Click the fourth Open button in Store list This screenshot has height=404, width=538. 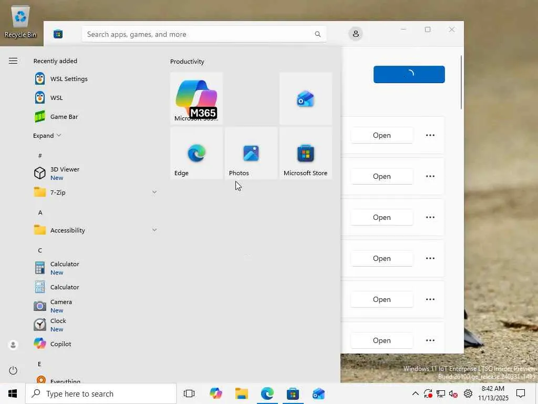[x=382, y=258]
